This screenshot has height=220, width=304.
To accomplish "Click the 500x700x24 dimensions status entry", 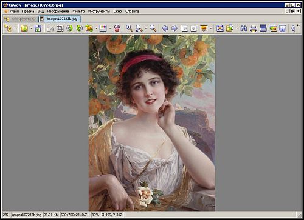I will tap(75, 215).
